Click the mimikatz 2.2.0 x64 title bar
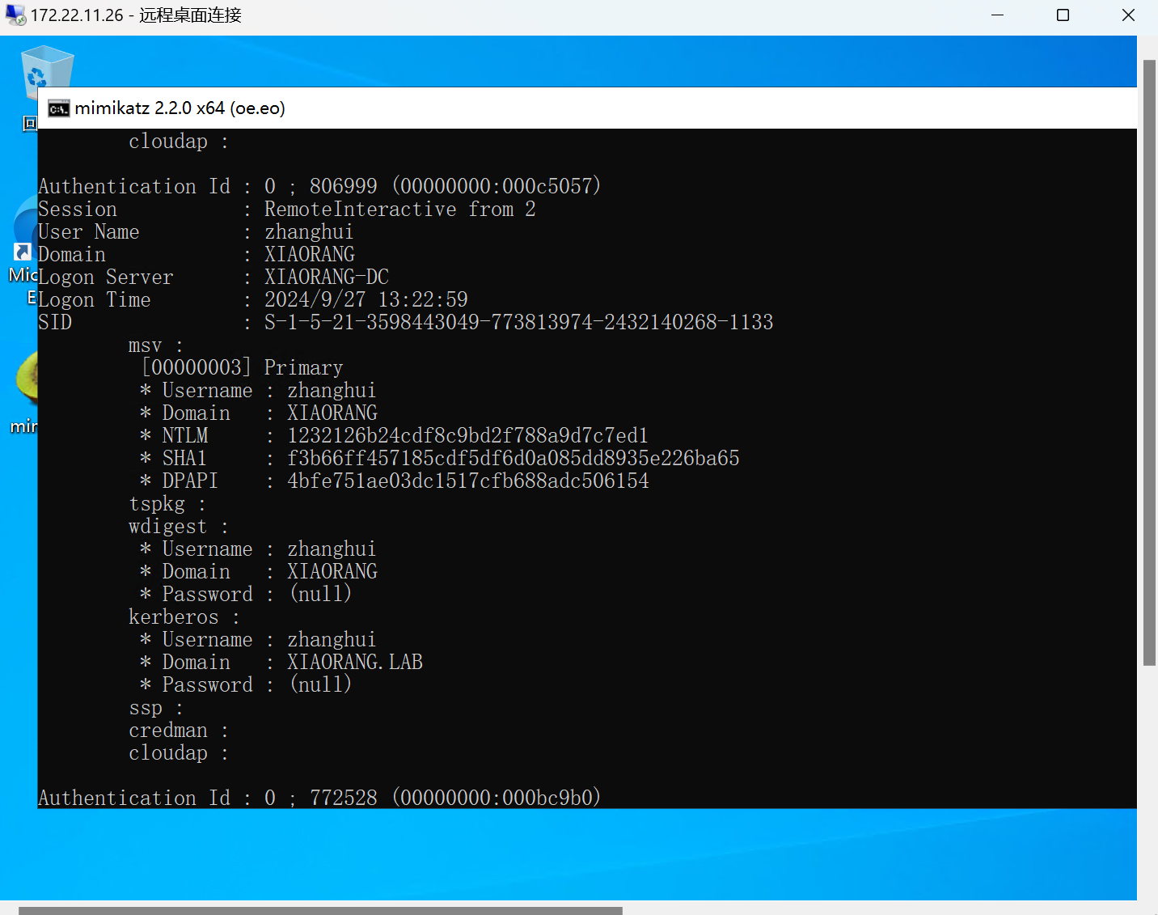This screenshot has height=915, width=1158. (587, 108)
